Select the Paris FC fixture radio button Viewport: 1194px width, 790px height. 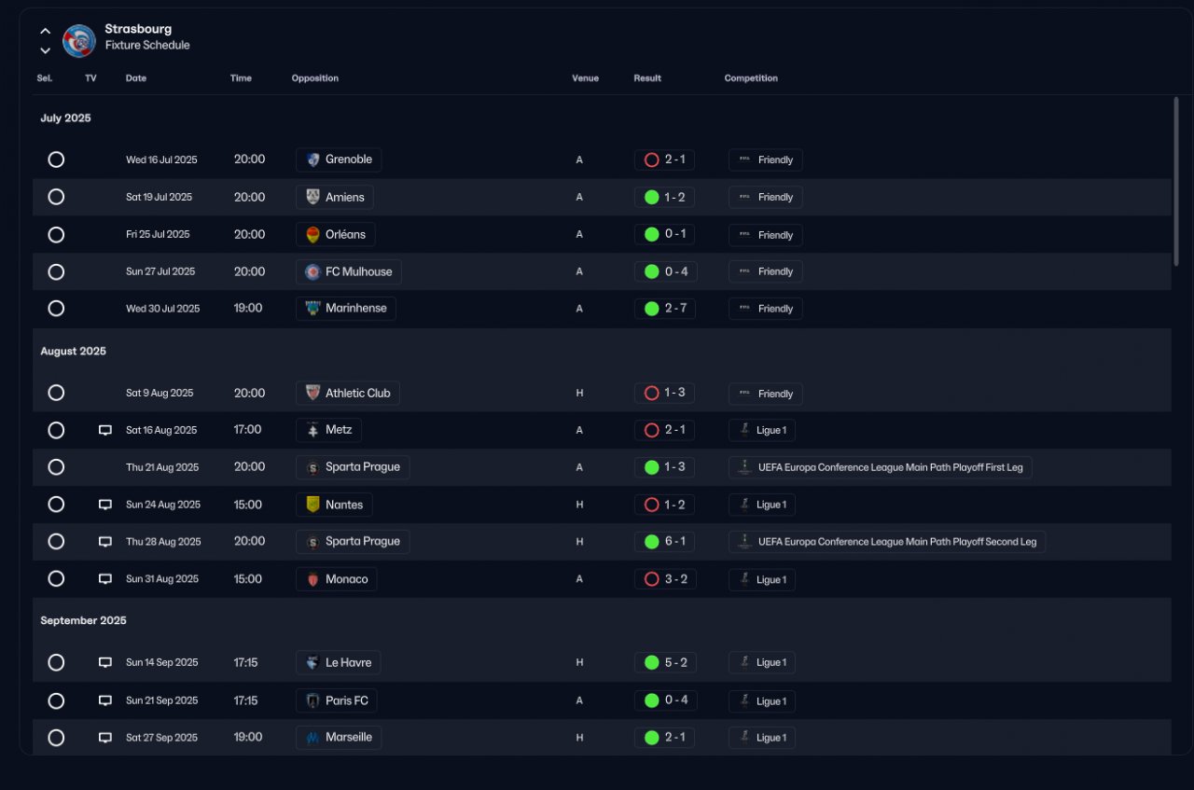pyautogui.click(x=56, y=700)
